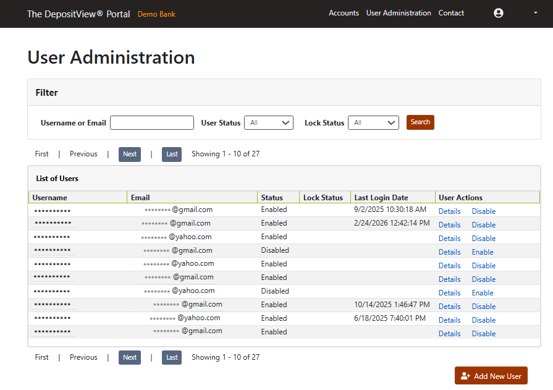553x390 pixels.
Task: Open the account menu caret in header
Action: [535, 13]
